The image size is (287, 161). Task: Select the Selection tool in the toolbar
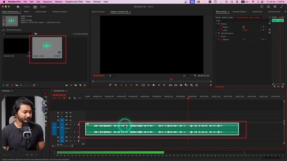(46, 93)
